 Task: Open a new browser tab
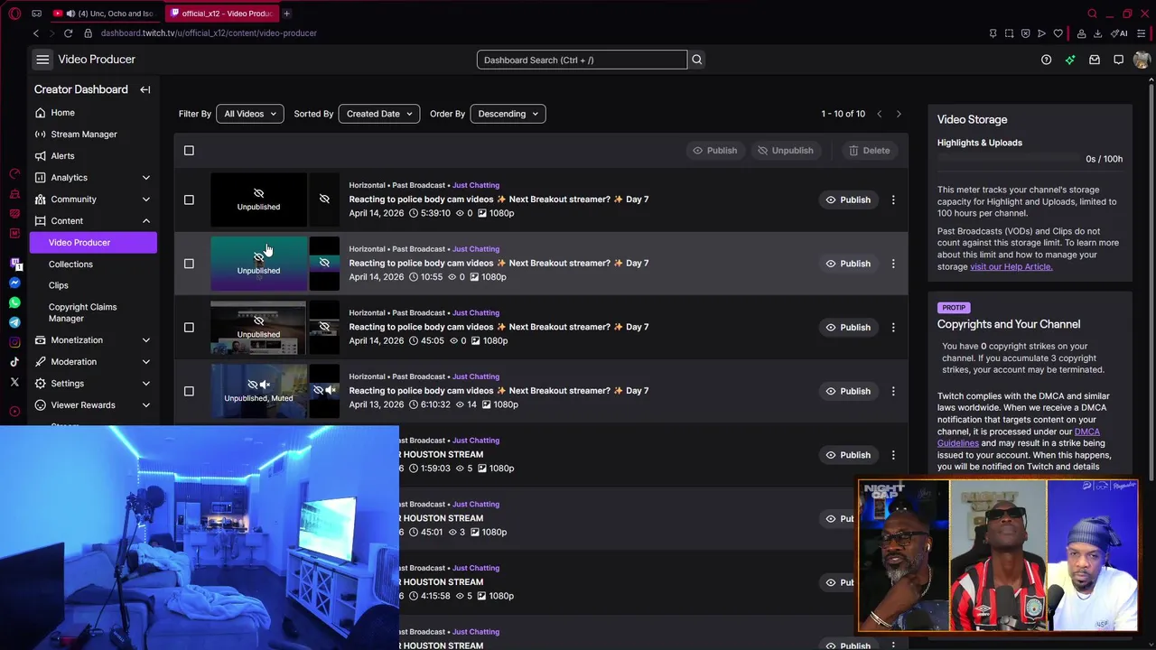point(286,14)
